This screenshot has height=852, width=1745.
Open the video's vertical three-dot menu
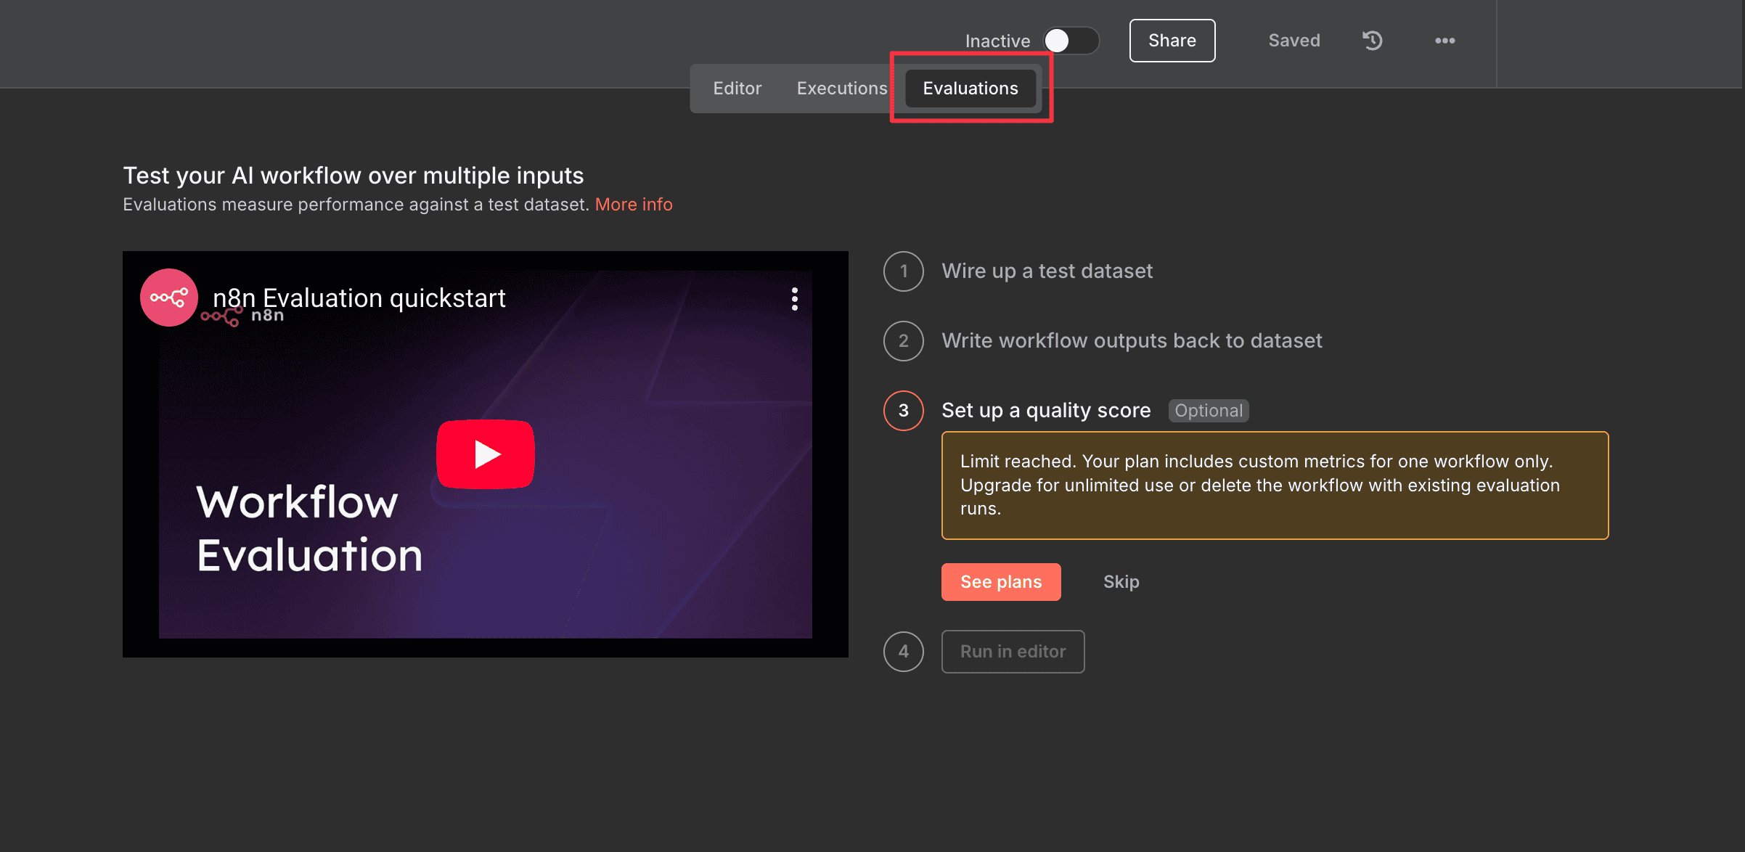tap(795, 299)
